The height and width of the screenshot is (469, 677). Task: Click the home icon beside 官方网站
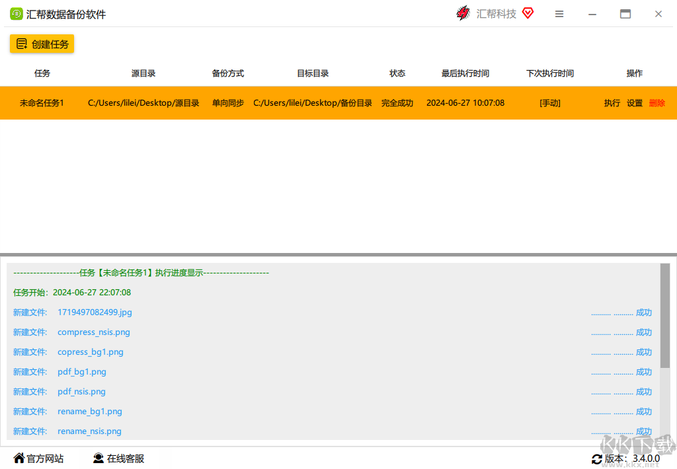[19, 458]
